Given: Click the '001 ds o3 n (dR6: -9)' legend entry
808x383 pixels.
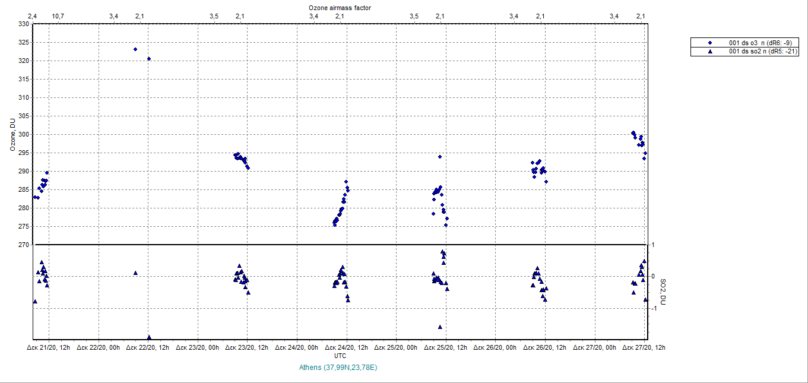Looking at the screenshot, I should [x=760, y=43].
